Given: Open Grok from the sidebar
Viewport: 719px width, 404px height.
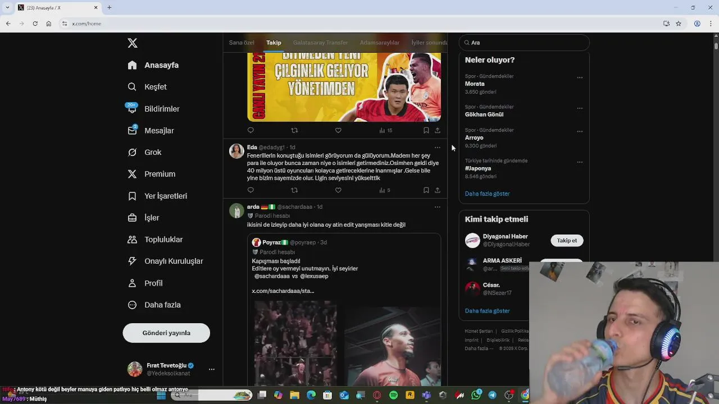Looking at the screenshot, I should pos(144,152).
